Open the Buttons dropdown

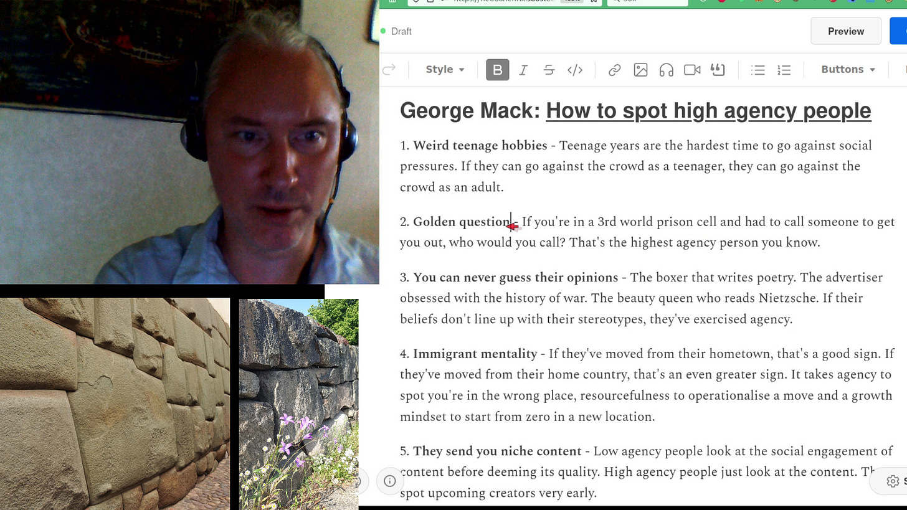coord(848,70)
